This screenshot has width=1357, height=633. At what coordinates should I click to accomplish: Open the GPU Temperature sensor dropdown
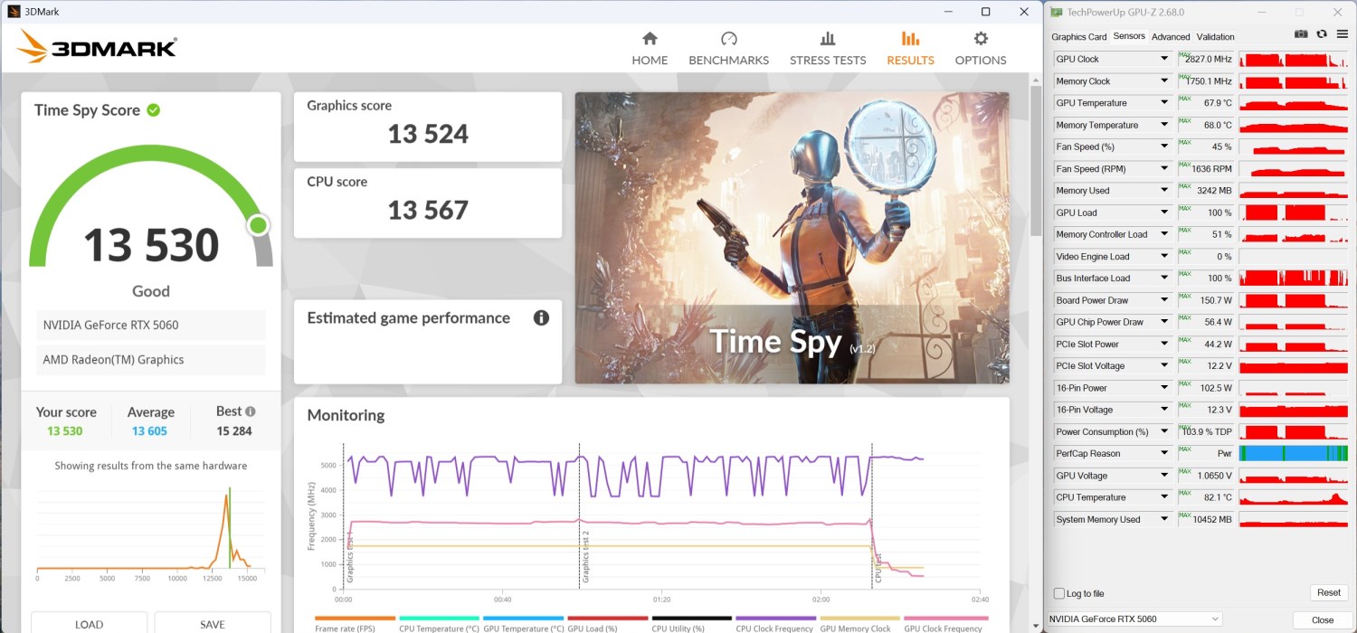(1164, 103)
